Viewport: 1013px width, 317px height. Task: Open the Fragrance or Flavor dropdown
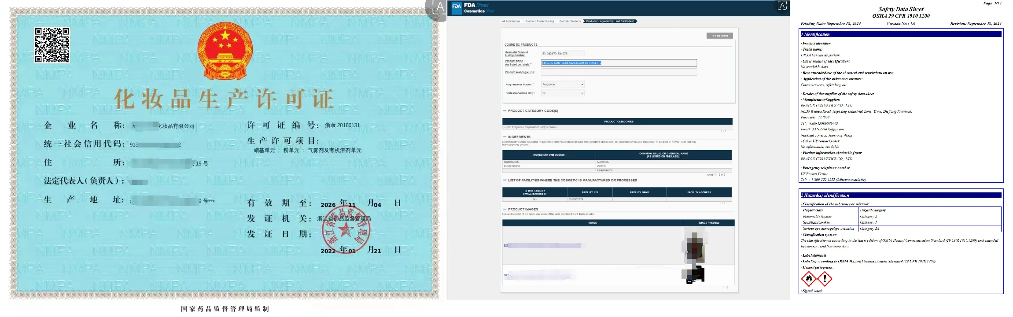pos(563,85)
